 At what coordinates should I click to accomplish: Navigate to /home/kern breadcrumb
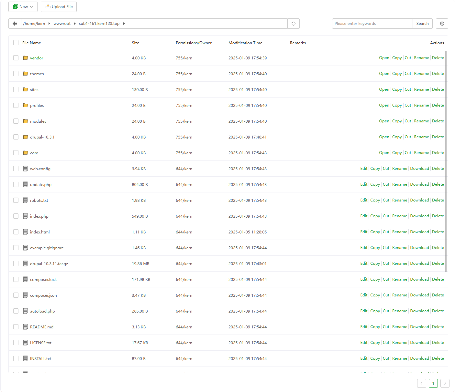point(34,24)
